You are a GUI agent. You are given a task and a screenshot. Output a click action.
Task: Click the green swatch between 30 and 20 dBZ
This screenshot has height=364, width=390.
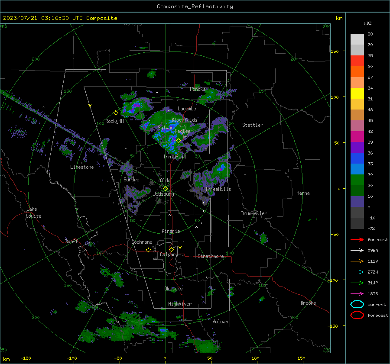357,180
